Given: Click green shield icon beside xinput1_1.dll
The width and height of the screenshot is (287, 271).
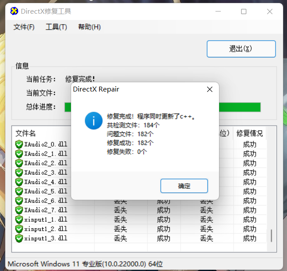Looking at the screenshot, I should [x=19, y=219].
